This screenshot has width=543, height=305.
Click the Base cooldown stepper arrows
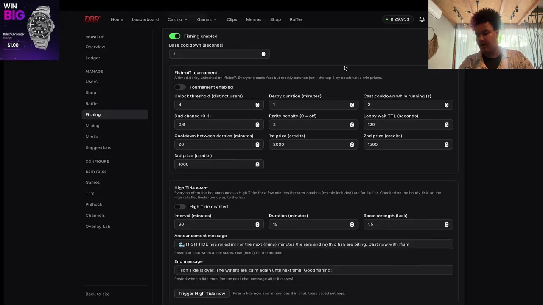(263, 54)
